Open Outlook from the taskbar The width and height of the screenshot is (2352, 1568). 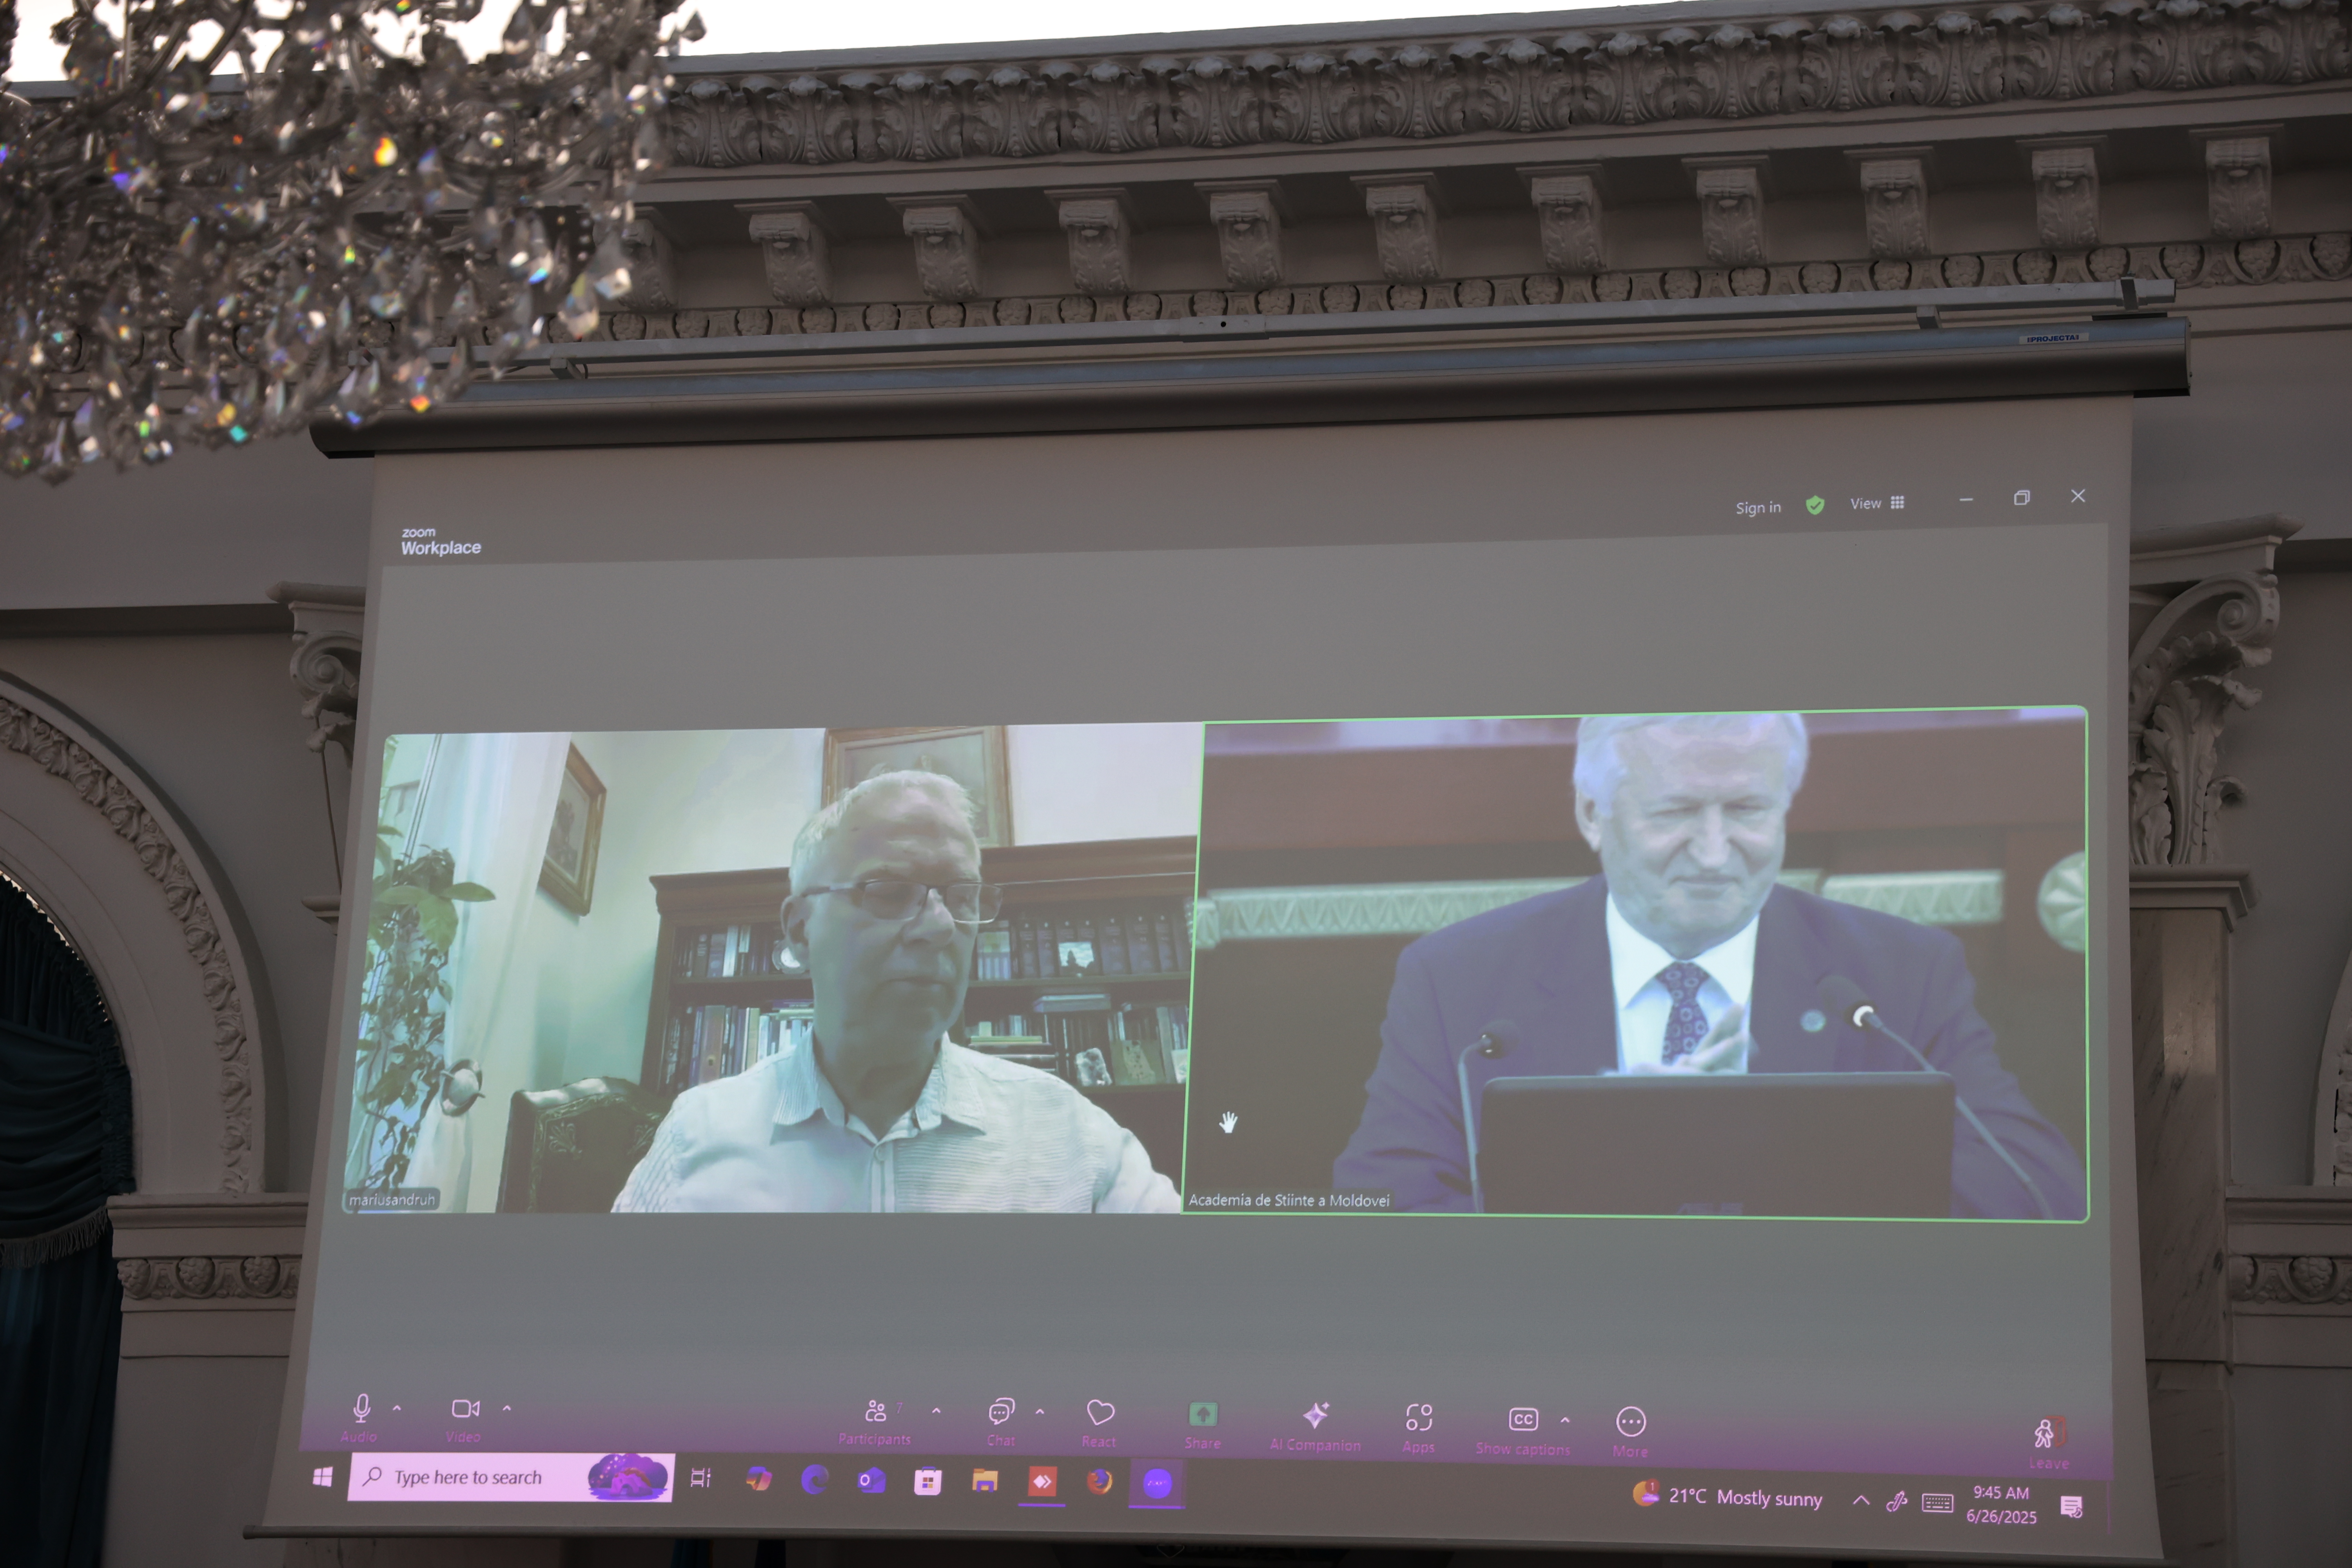pos(871,1480)
